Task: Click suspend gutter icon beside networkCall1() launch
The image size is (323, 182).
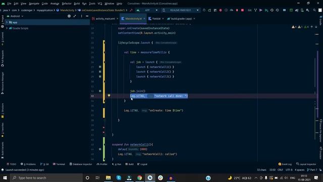Action: [x=100, y=67]
